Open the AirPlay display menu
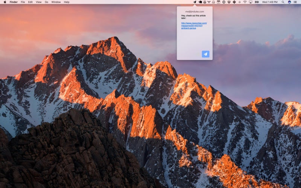301x188 pixels. point(251,2)
